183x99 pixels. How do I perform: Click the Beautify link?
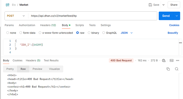173,33
